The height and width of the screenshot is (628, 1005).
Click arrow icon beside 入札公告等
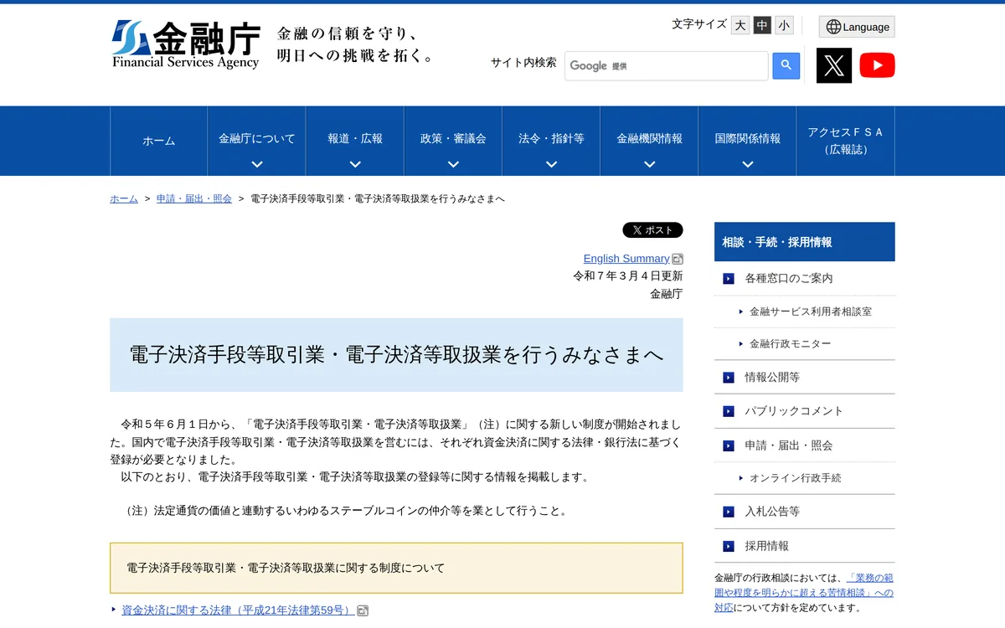[729, 512]
